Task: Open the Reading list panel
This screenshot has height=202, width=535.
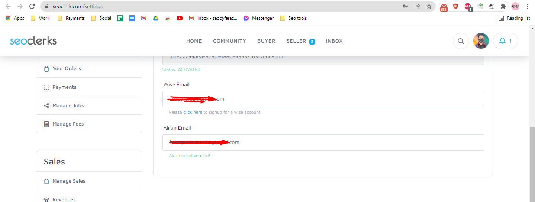Action: pos(514,18)
